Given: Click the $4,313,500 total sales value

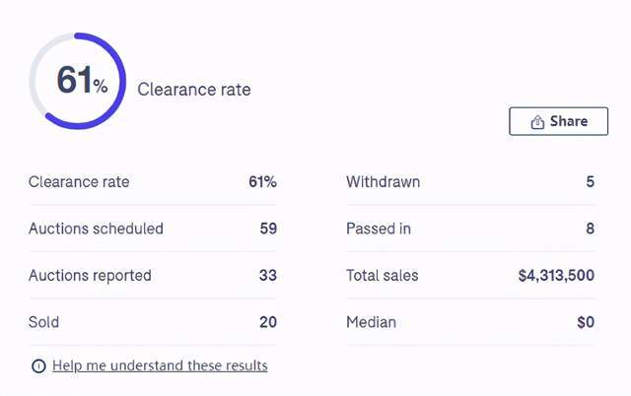Looking at the screenshot, I should coord(556,276).
